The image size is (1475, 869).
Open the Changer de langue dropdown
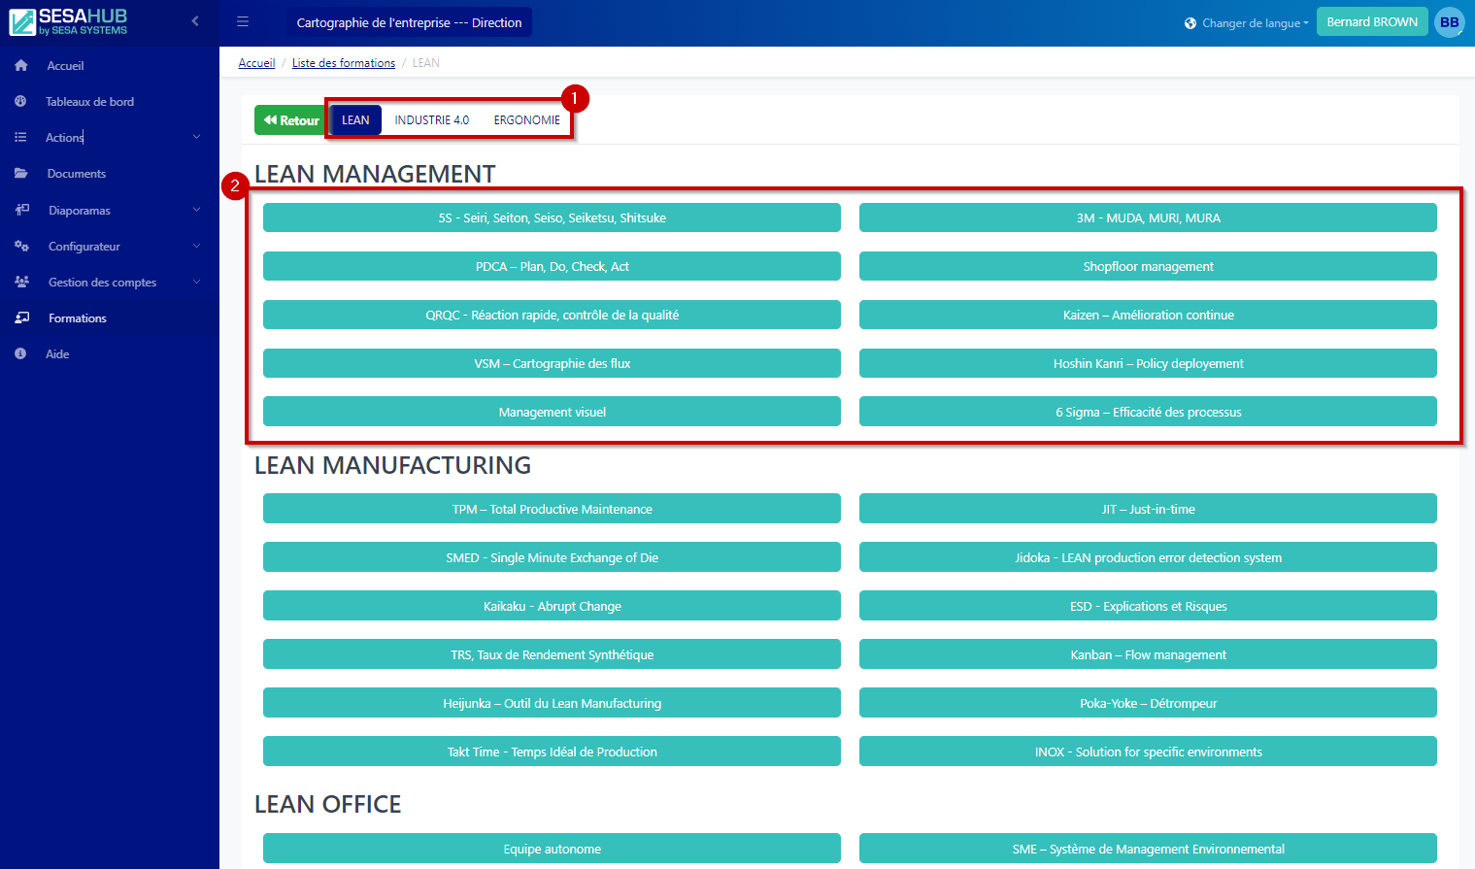click(x=1247, y=23)
